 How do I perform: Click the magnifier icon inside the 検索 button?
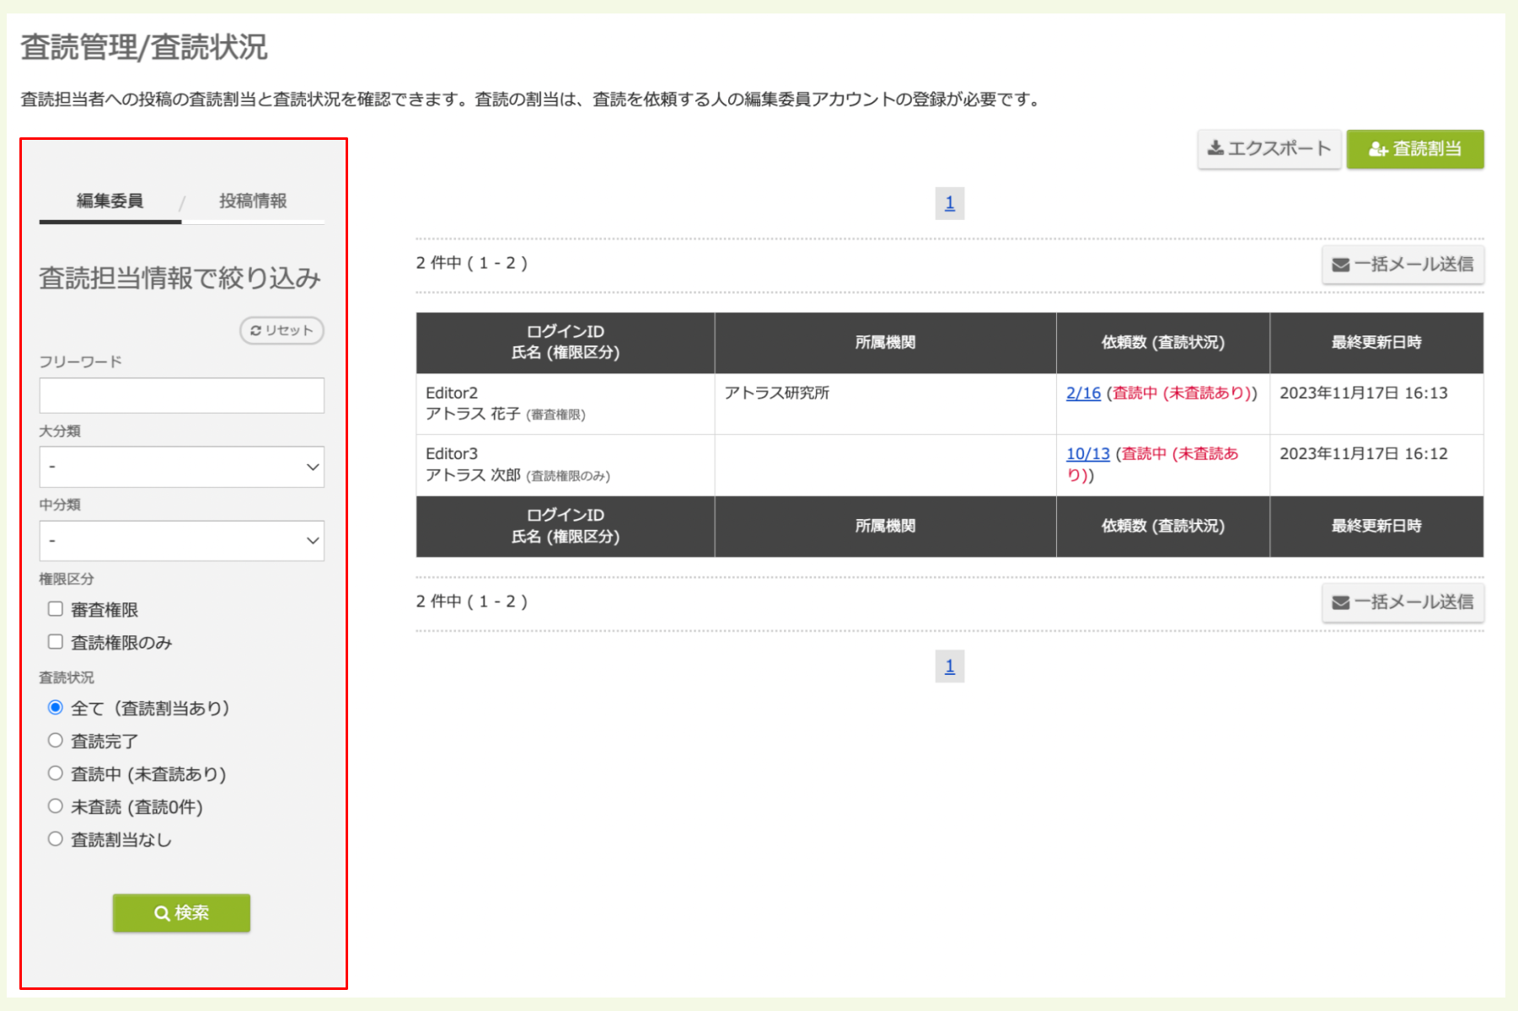pos(161,912)
